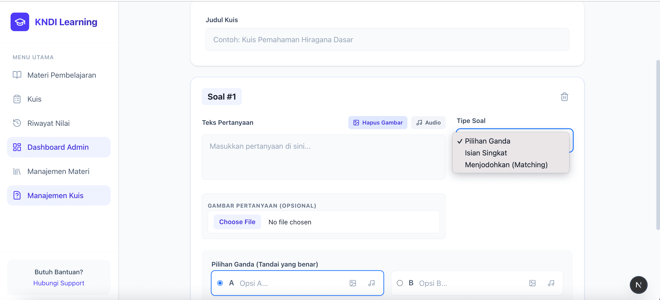The height and width of the screenshot is (300, 660).
Task: Focus the Teks Pertanyaan textarea
Action: pos(324,157)
